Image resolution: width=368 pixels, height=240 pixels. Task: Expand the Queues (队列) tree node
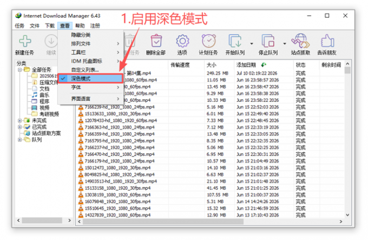tap(19, 139)
